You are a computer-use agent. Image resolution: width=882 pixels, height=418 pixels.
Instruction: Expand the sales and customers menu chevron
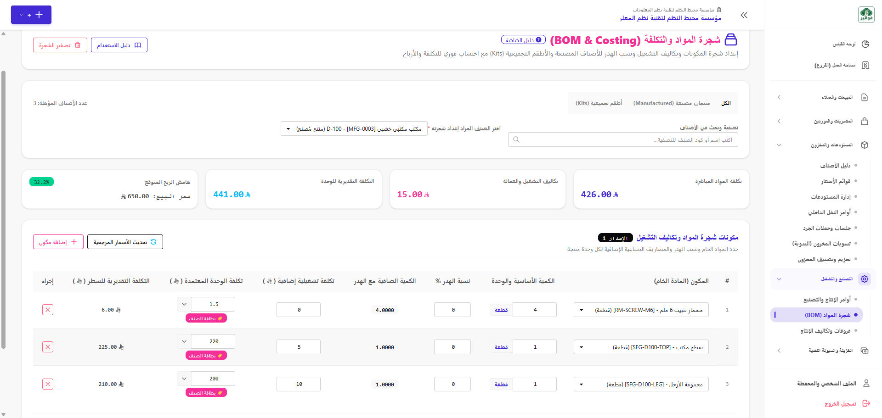coord(779,97)
